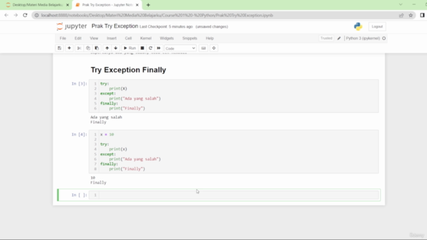Go back in browser history

coord(6,15)
